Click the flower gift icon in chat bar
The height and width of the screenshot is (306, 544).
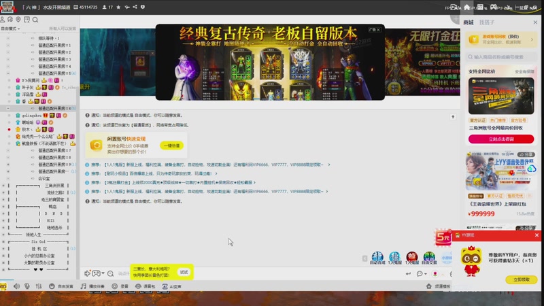[x=435, y=274]
